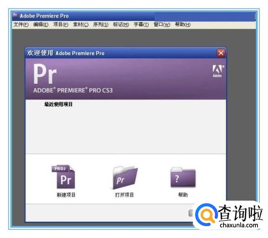Click the New Project (新建项目) icon
The width and height of the screenshot is (268, 238).
tap(65, 177)
